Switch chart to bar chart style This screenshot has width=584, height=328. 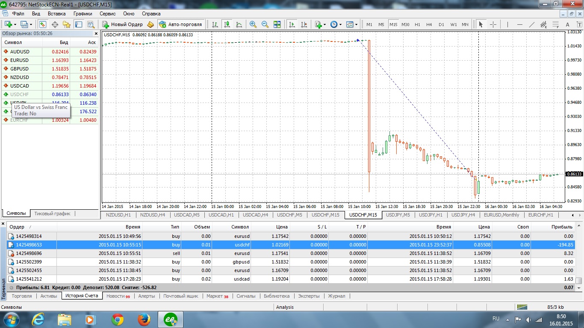[x=215, y=24]
